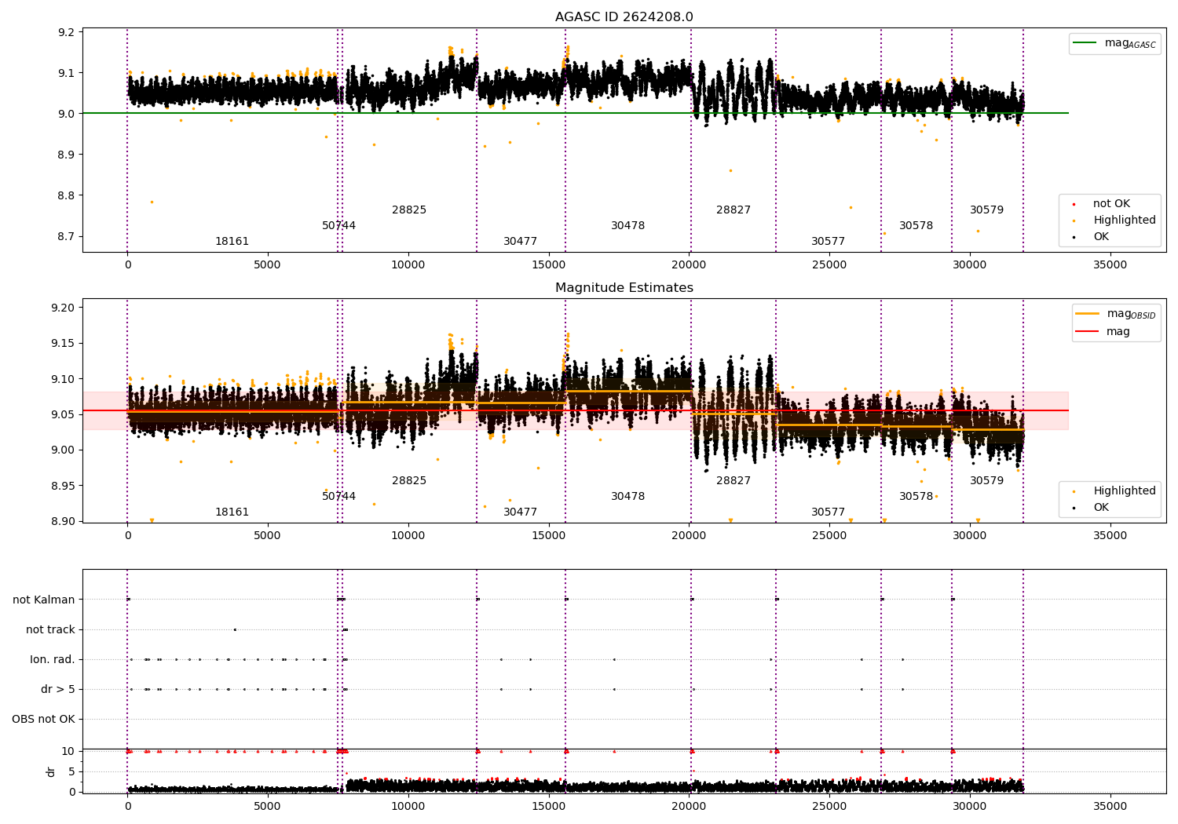Viewport: 1178px width, 824px height.
Task: Click the 9.2 y-axis tick in top plot
Action: click(67, 32)
